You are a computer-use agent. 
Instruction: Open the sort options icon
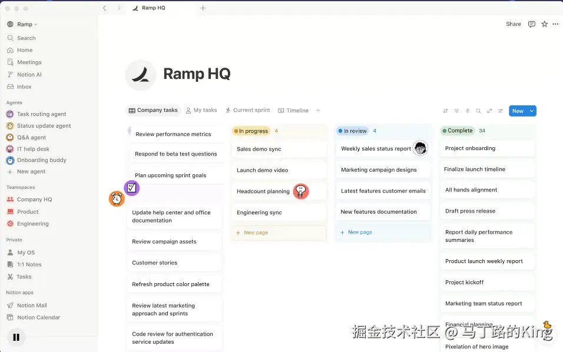point(445,111)
